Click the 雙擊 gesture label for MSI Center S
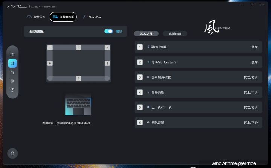 click(255, 62)
